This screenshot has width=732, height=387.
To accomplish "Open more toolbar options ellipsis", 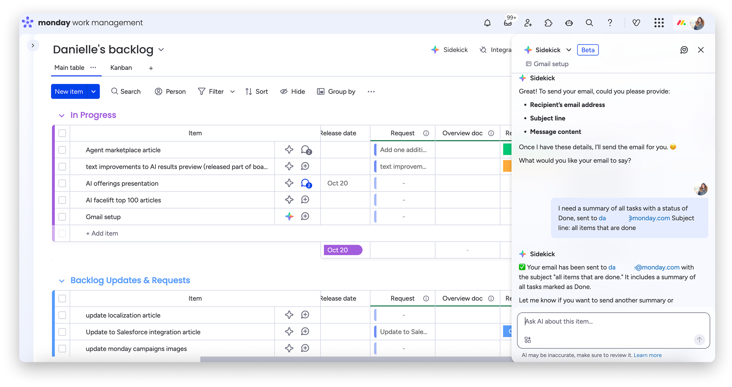I will 371,92.
